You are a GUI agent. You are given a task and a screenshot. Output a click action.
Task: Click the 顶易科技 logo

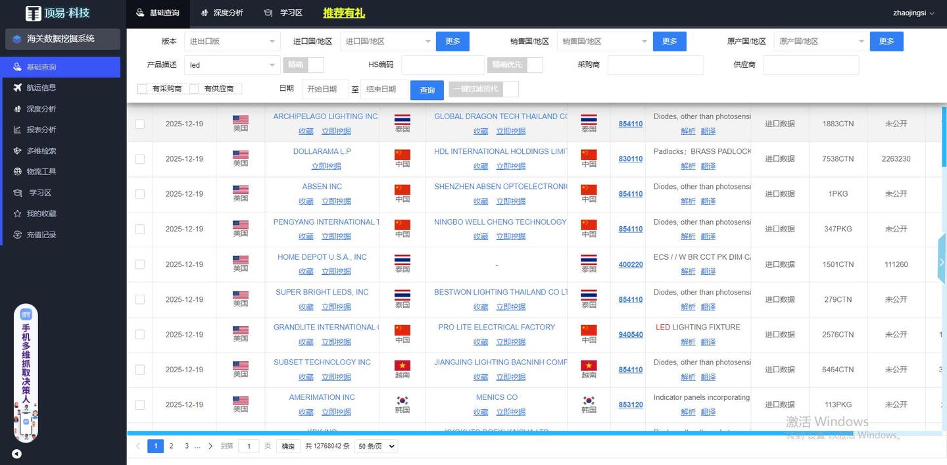[57, 13]
